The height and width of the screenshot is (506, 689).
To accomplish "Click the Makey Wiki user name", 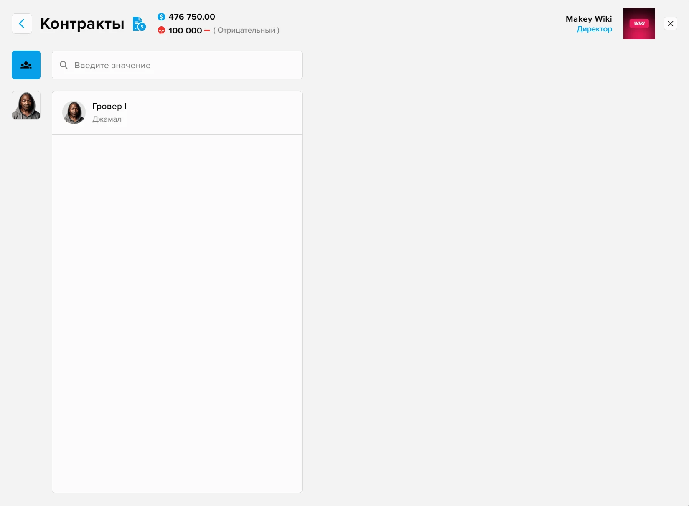I will [x=588, y=19].
